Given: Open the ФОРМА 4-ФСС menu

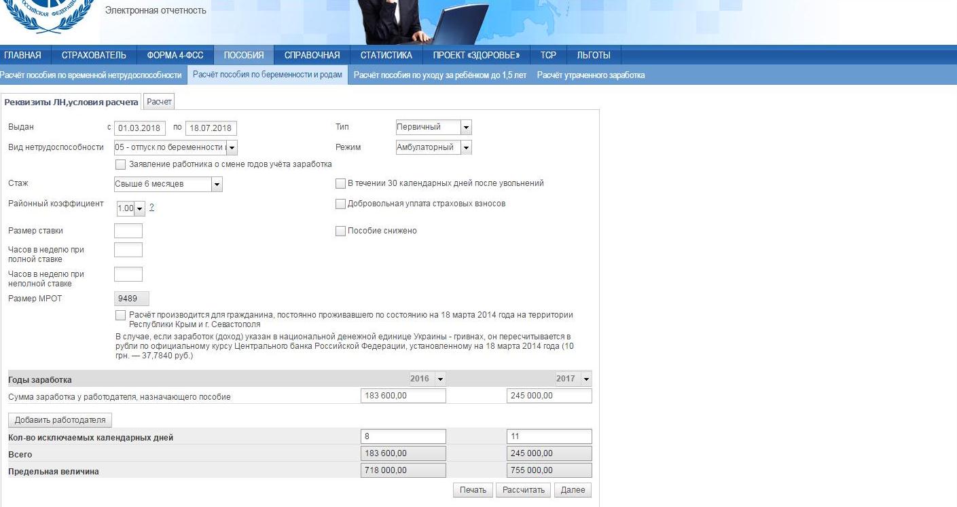Looking at the screenshot, I should point(175,56).
